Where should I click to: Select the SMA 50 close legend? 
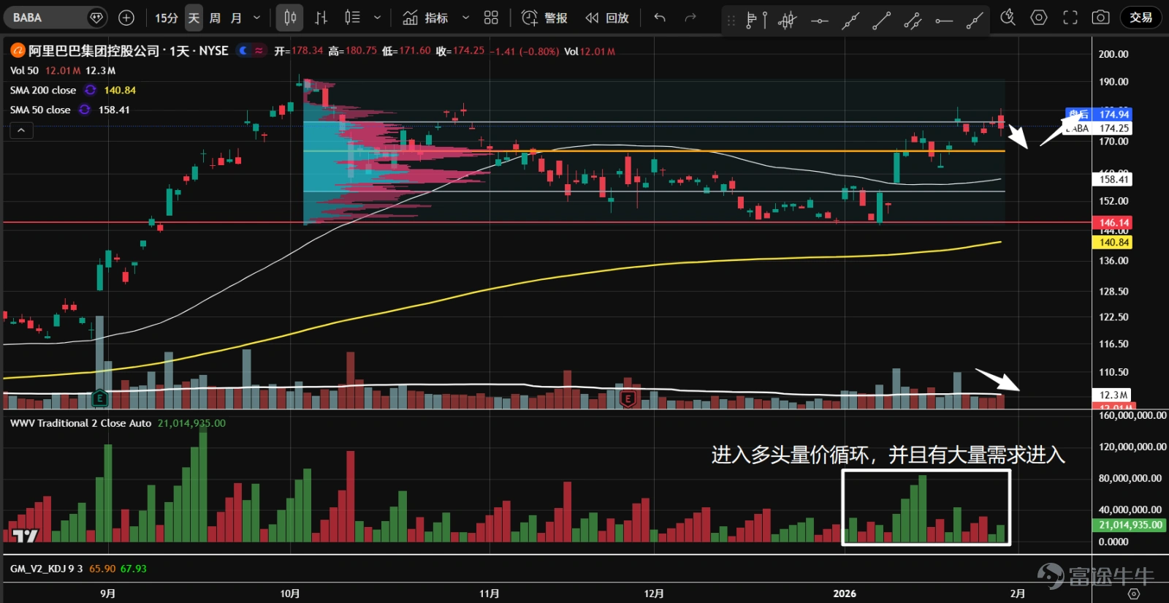[40, 110]
